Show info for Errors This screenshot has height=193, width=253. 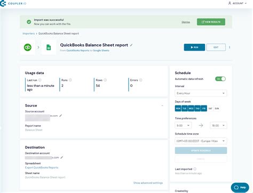tap(140, 80)
